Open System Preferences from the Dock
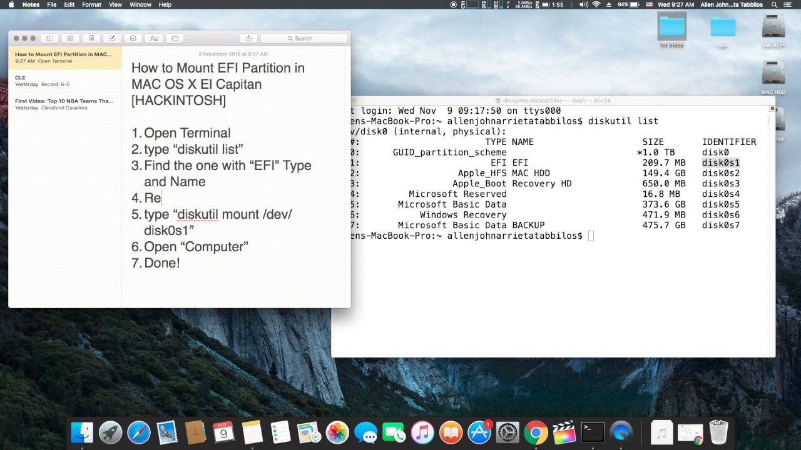Viewport: 801px width, 450px height. pyautogui.click(x=508, y=432)
